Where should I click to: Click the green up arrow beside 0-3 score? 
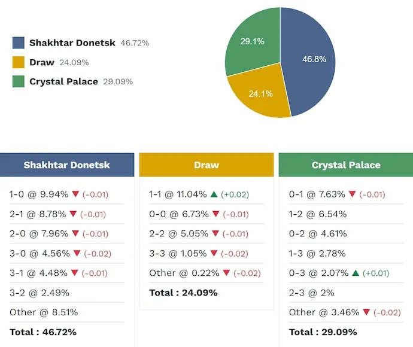pyautogui.click(x=355, y=273)
